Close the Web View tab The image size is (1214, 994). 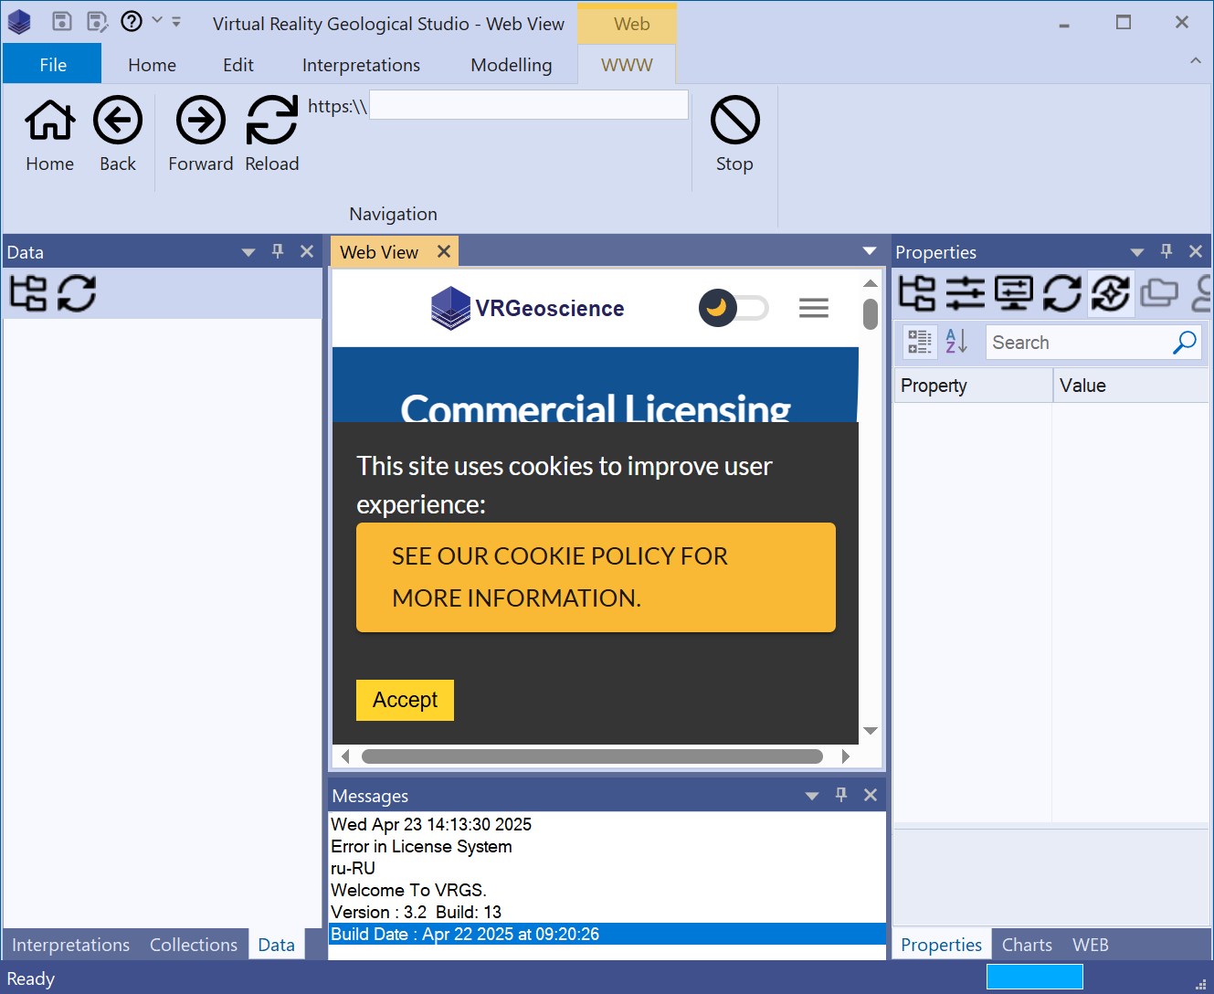[x=444, y=251]
